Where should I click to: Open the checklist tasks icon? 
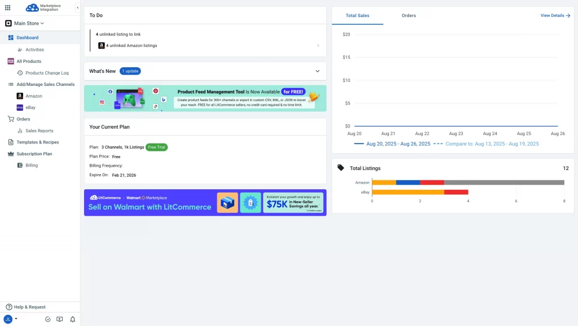coord(48,319)
